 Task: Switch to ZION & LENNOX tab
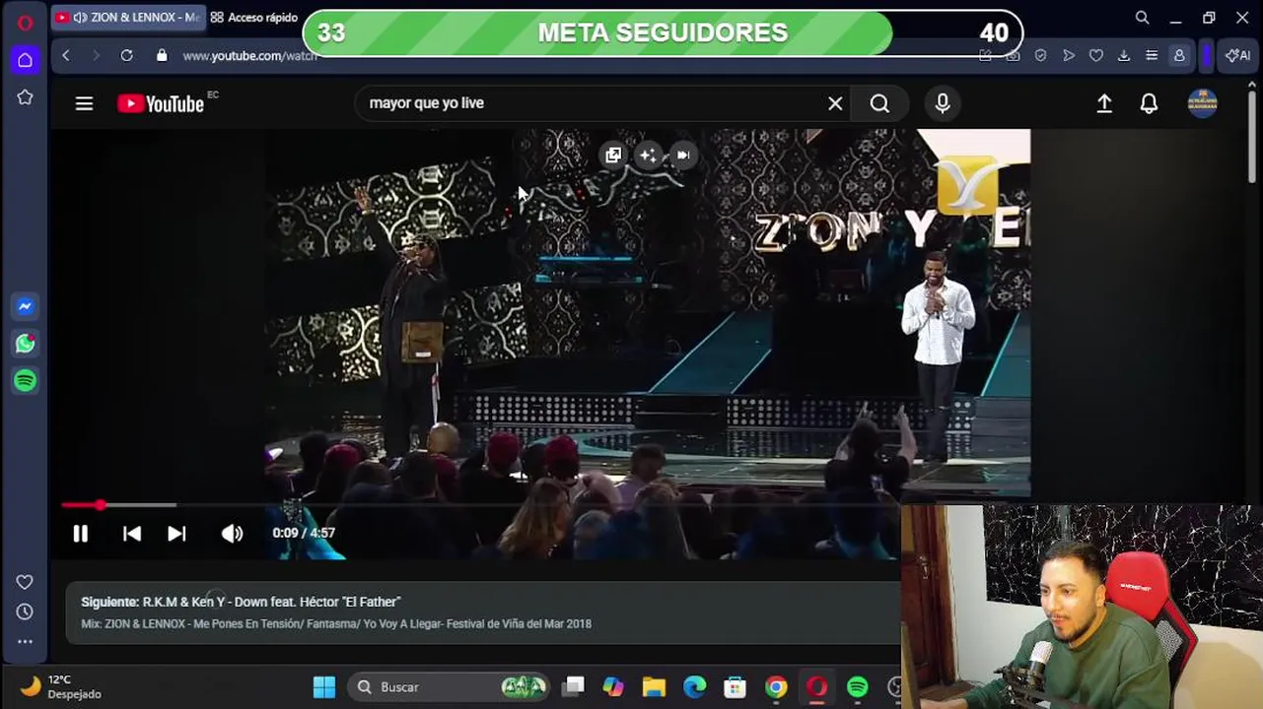(x=127, y=18)
